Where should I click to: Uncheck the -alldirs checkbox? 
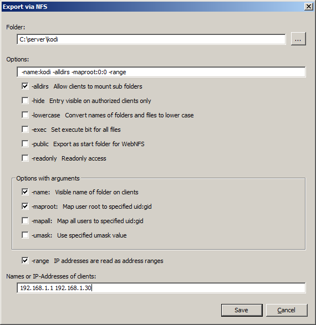25,86
